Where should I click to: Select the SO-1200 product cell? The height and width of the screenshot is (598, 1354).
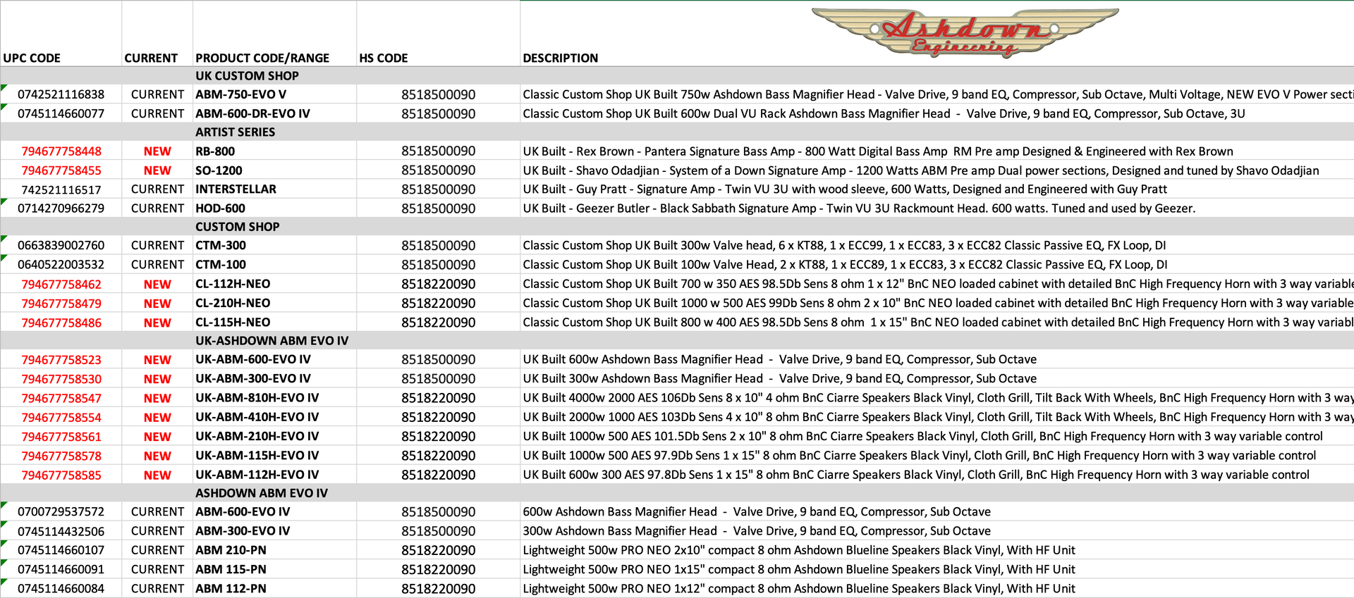[x=219, y=170]
